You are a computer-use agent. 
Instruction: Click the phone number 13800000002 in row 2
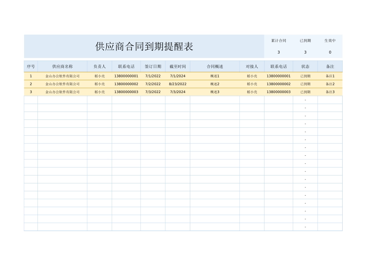126,84
